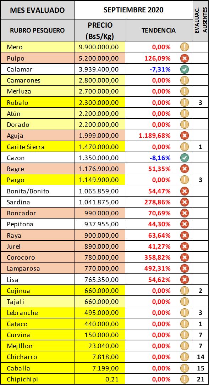Image resolution: width=209 pixels, height=385 pixels.
Task: Select the green check icon beside Cazon
Action: 184,158
